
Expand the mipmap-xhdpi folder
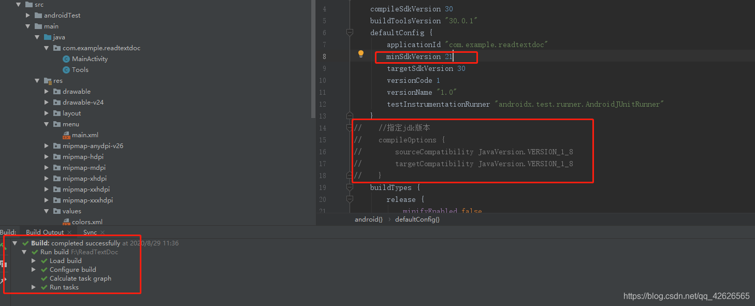[x=47, y=179]
